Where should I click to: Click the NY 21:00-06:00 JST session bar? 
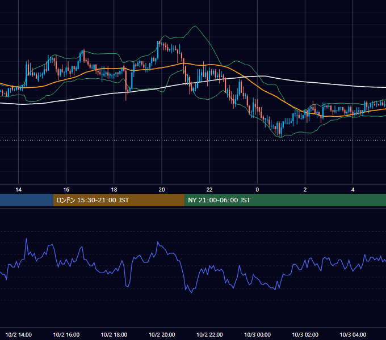point(286,200)
